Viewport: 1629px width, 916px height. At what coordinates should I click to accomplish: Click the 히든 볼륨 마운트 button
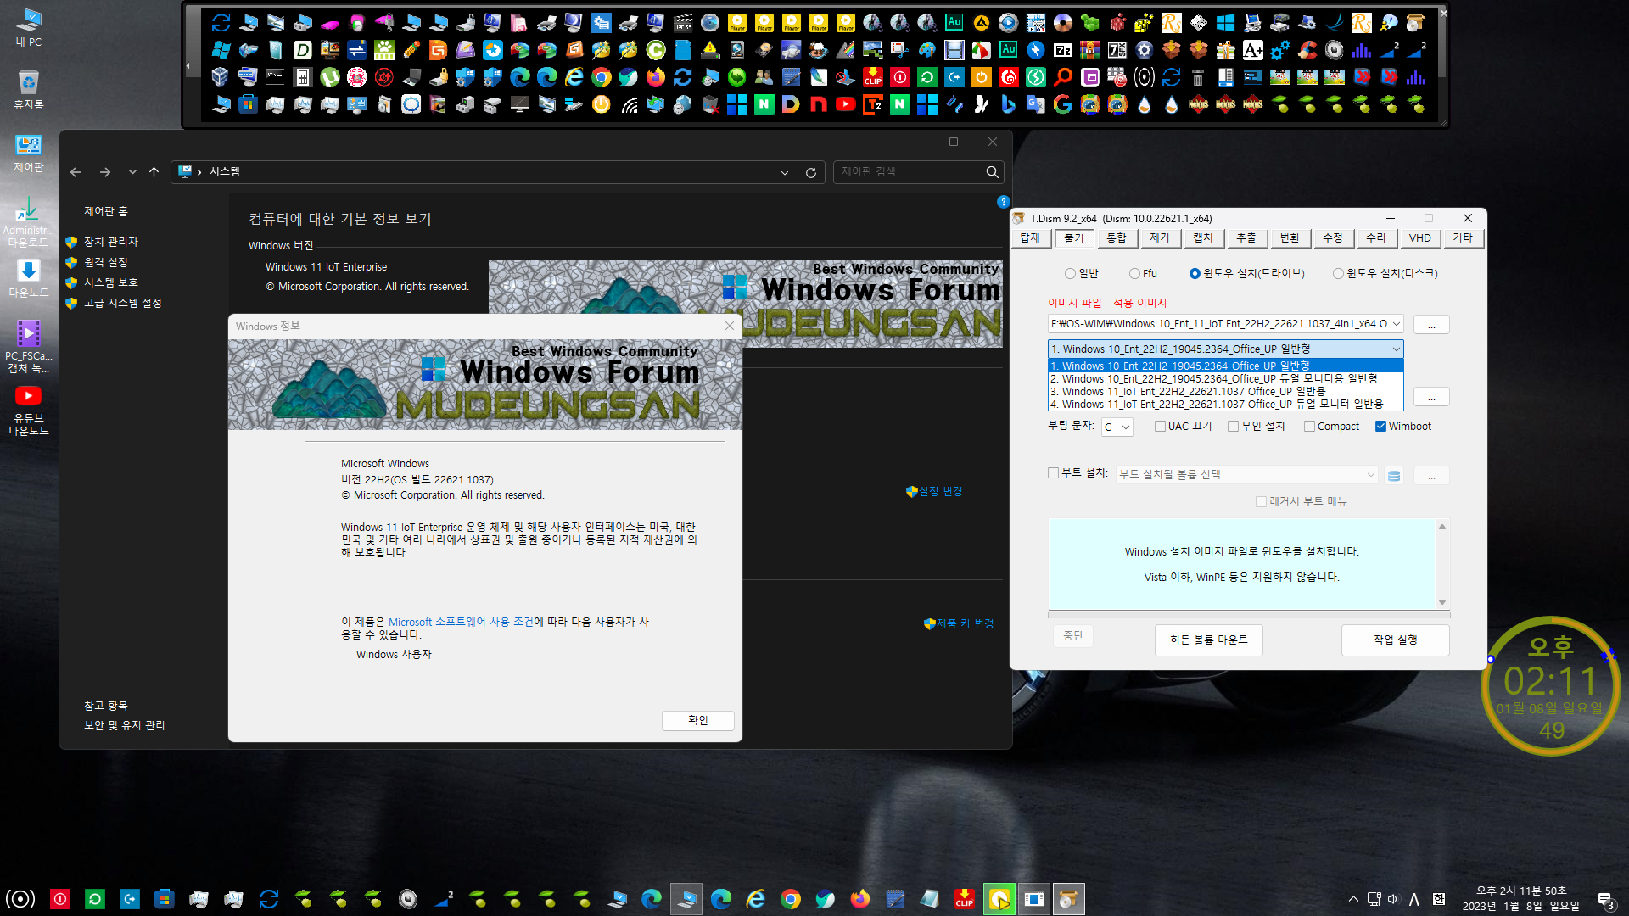tap(1208, 640)
